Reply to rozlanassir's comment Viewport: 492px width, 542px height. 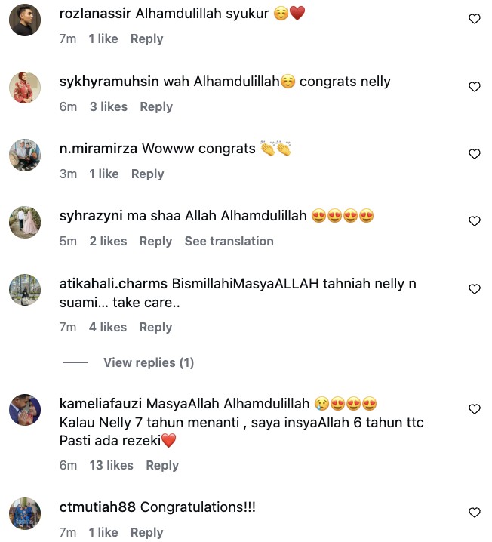click(146, 39)
